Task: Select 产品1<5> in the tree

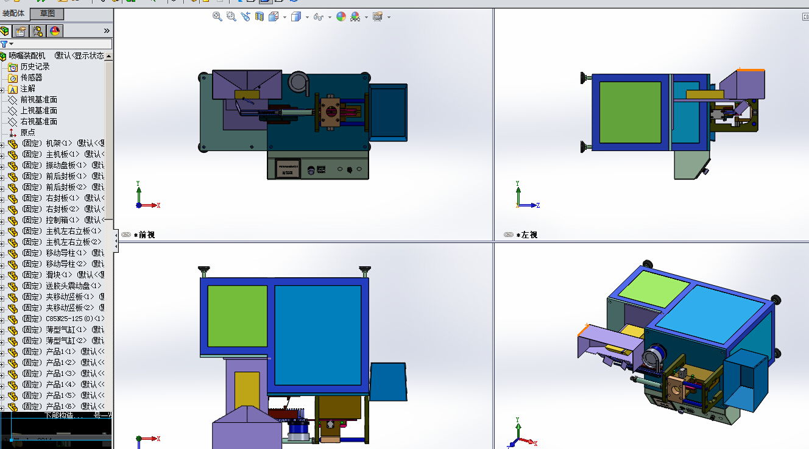Action: (63, 396)
